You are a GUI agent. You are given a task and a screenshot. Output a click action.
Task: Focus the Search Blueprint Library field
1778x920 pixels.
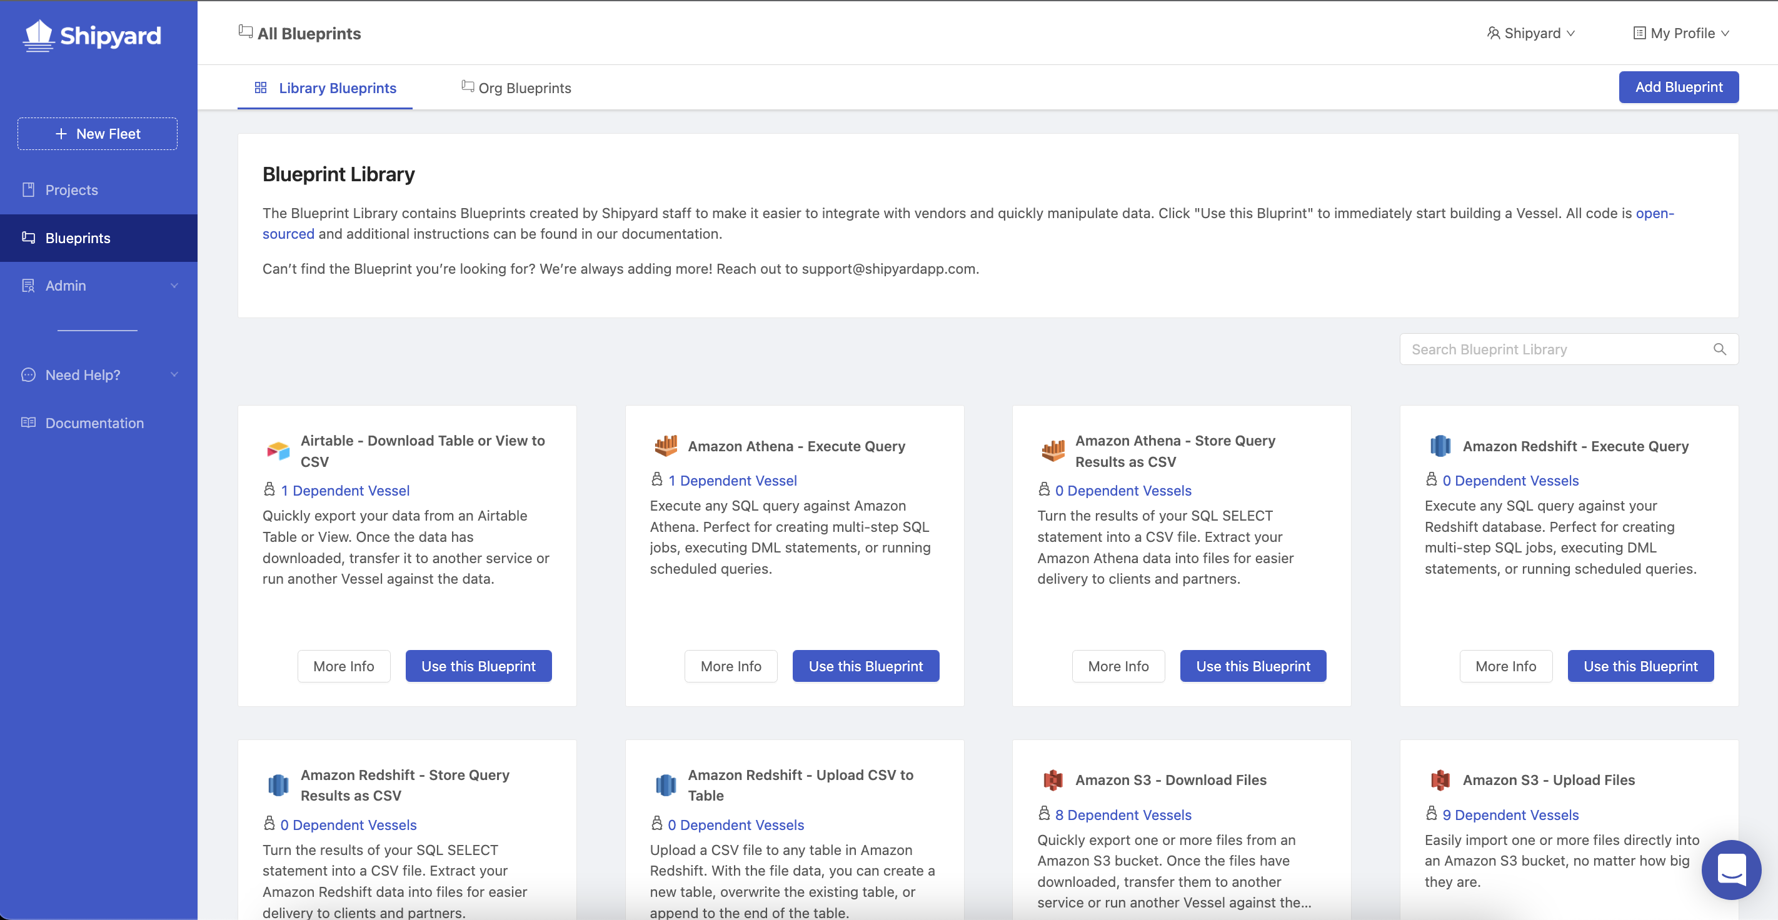[1569, 349]
